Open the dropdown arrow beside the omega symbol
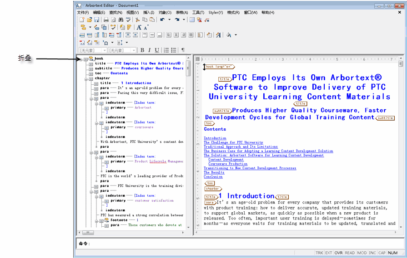The width and height of the screenshot is (407, 258). 112,43
